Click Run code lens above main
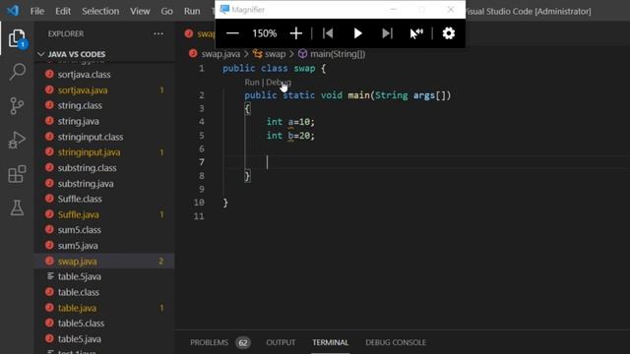Viewport: 630px width, 354px height. (x=252, y=83)
